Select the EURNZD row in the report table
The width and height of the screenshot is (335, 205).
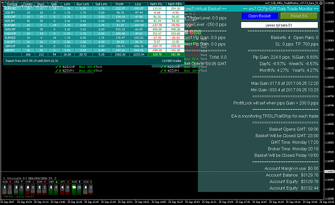pos(94,38)
